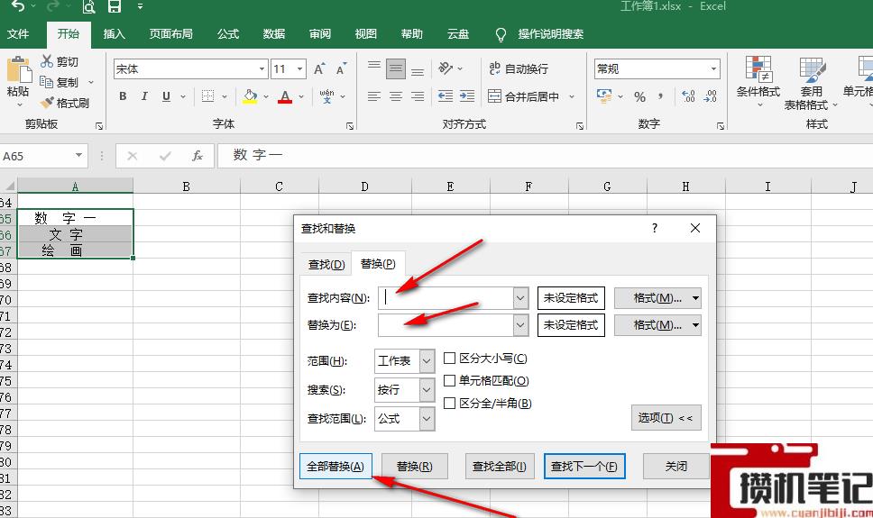Image resolution: width=873 pixels, height=518 pixels.
Task: Click into the 查找内容 input field
Action: (x=446, y=298)
